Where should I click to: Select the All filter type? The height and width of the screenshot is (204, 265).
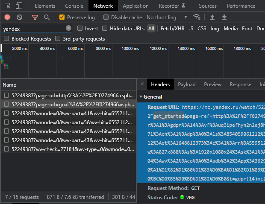tap(151, 28)
